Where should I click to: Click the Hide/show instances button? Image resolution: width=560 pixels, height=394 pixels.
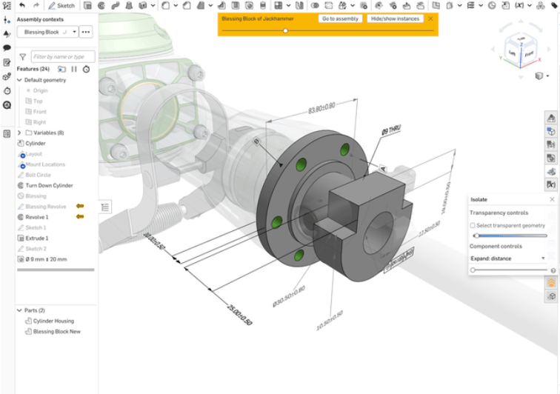point(395,19)
